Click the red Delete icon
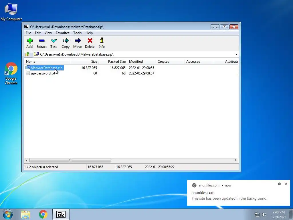 pyautogui.click(x=90, y=41)
